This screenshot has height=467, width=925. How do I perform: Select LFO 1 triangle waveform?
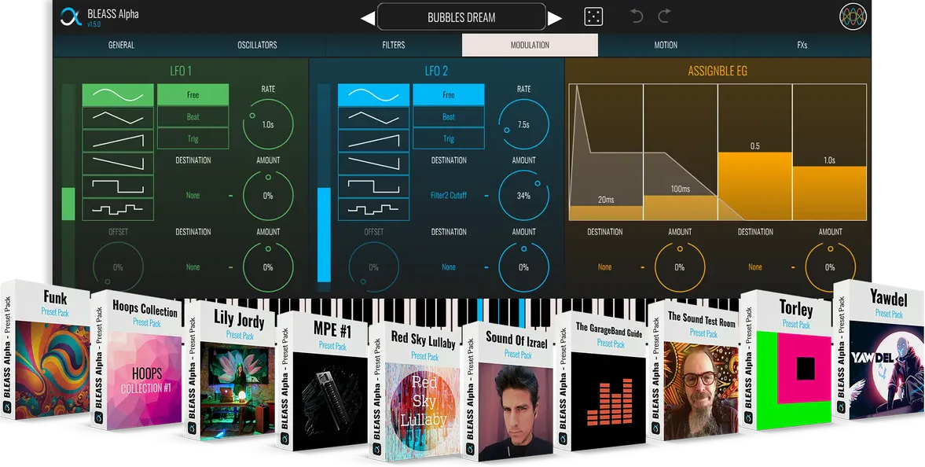coord(118,117)
